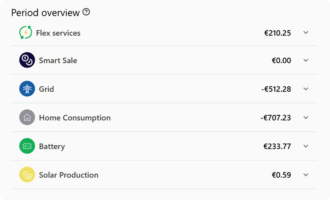Expand the Home Consumption chevron
Screen dimensions: 330x200
coord(306,117)
